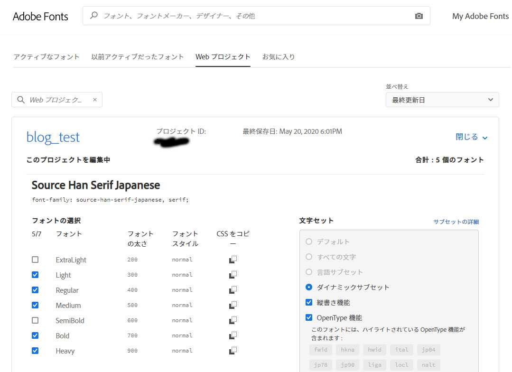Copy CSS for the SemiBold weight
The image size is (512, 372).
tap(233, 320)
